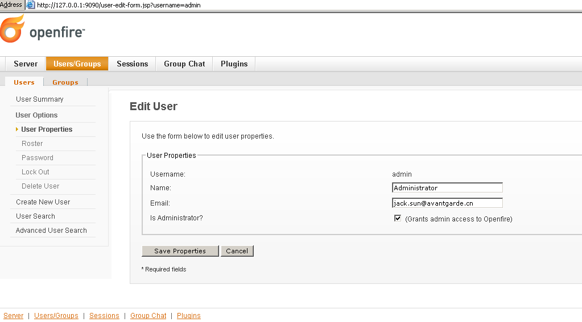
Task: Click the Save Properties button
Action: (180, 251)
